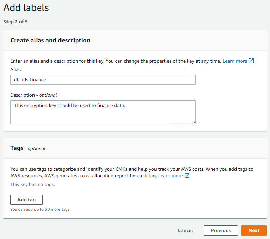This screenshot has height=239, width=270.
Task: Click the Create alias and description heading
Action: [x=50, y=40]
